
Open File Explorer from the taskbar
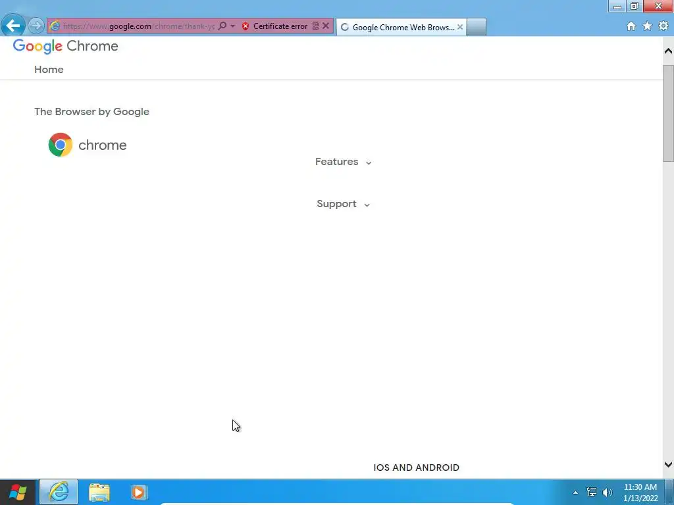[99, 492]
